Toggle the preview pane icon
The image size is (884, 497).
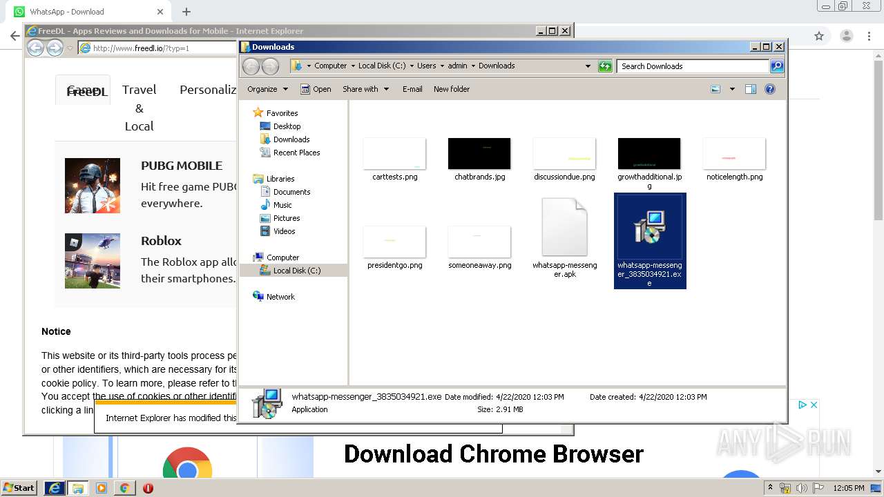tap(751, 89)
